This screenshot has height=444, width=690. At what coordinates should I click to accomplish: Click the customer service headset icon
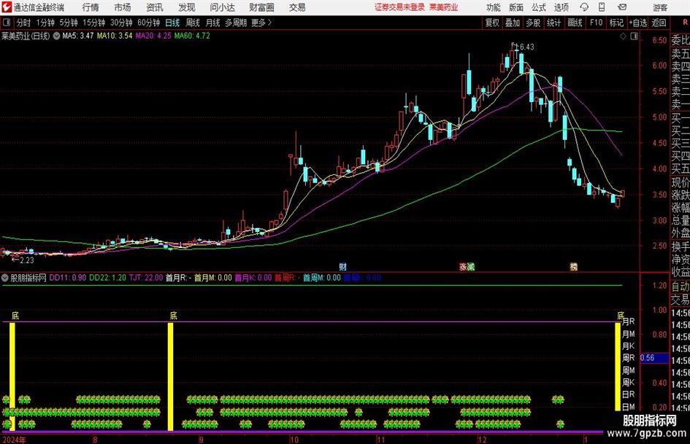coord(584,7)
